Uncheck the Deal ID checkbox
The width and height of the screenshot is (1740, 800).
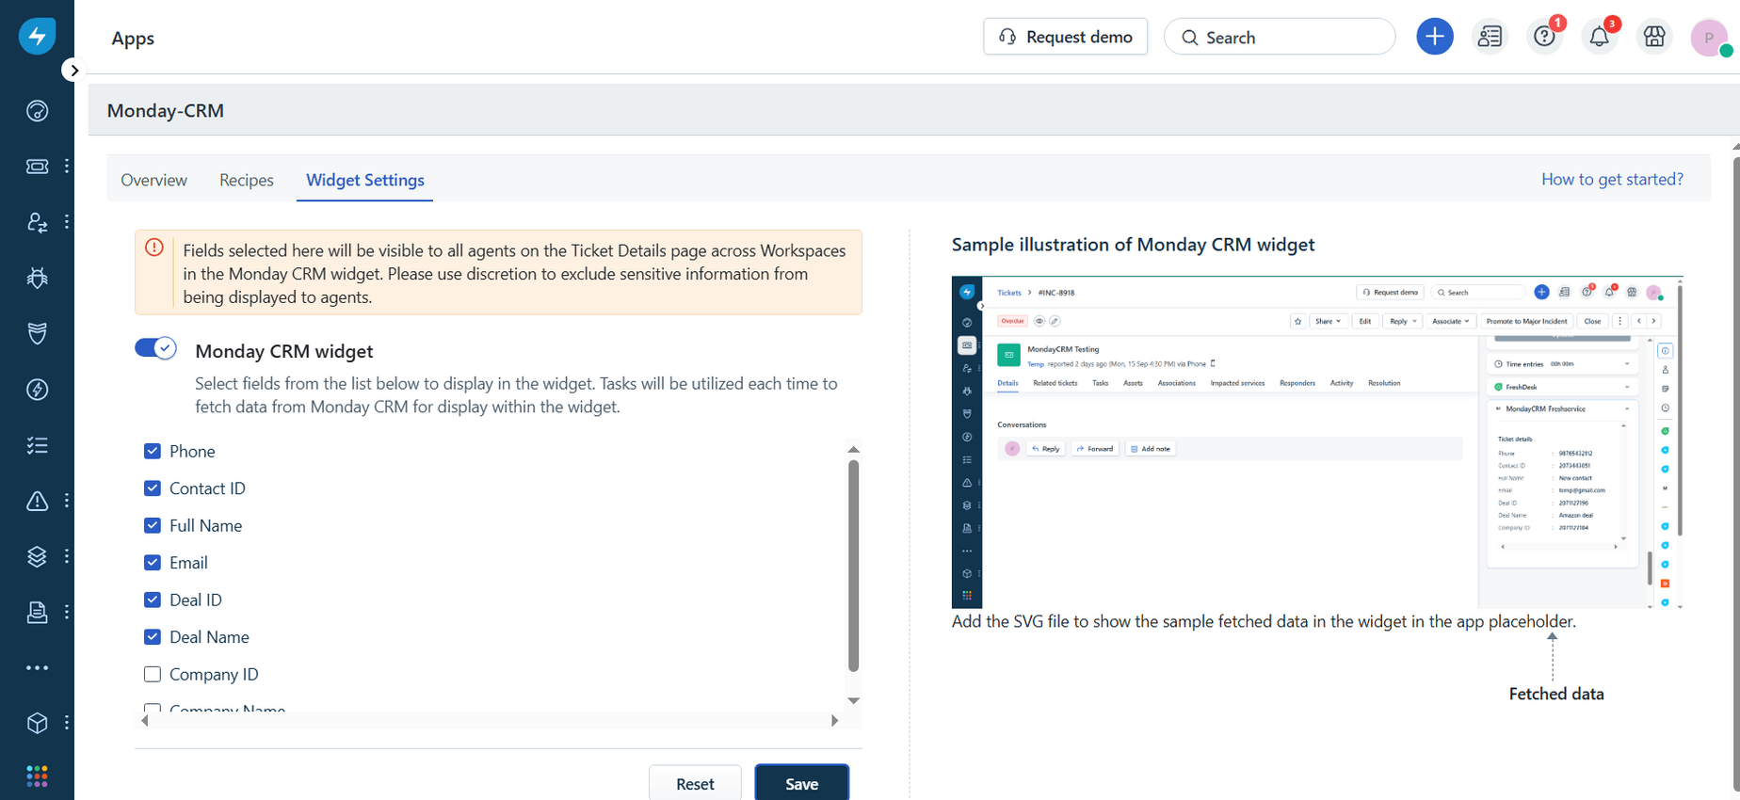(x=153, y=600)
